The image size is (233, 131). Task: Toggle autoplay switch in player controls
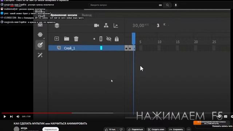point(219,116)
